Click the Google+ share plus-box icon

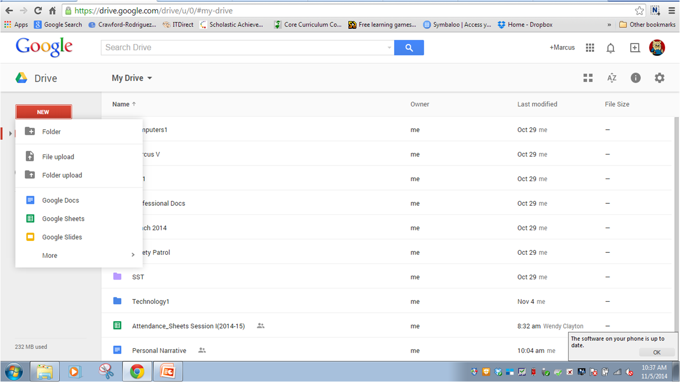[x=635, y=48]
